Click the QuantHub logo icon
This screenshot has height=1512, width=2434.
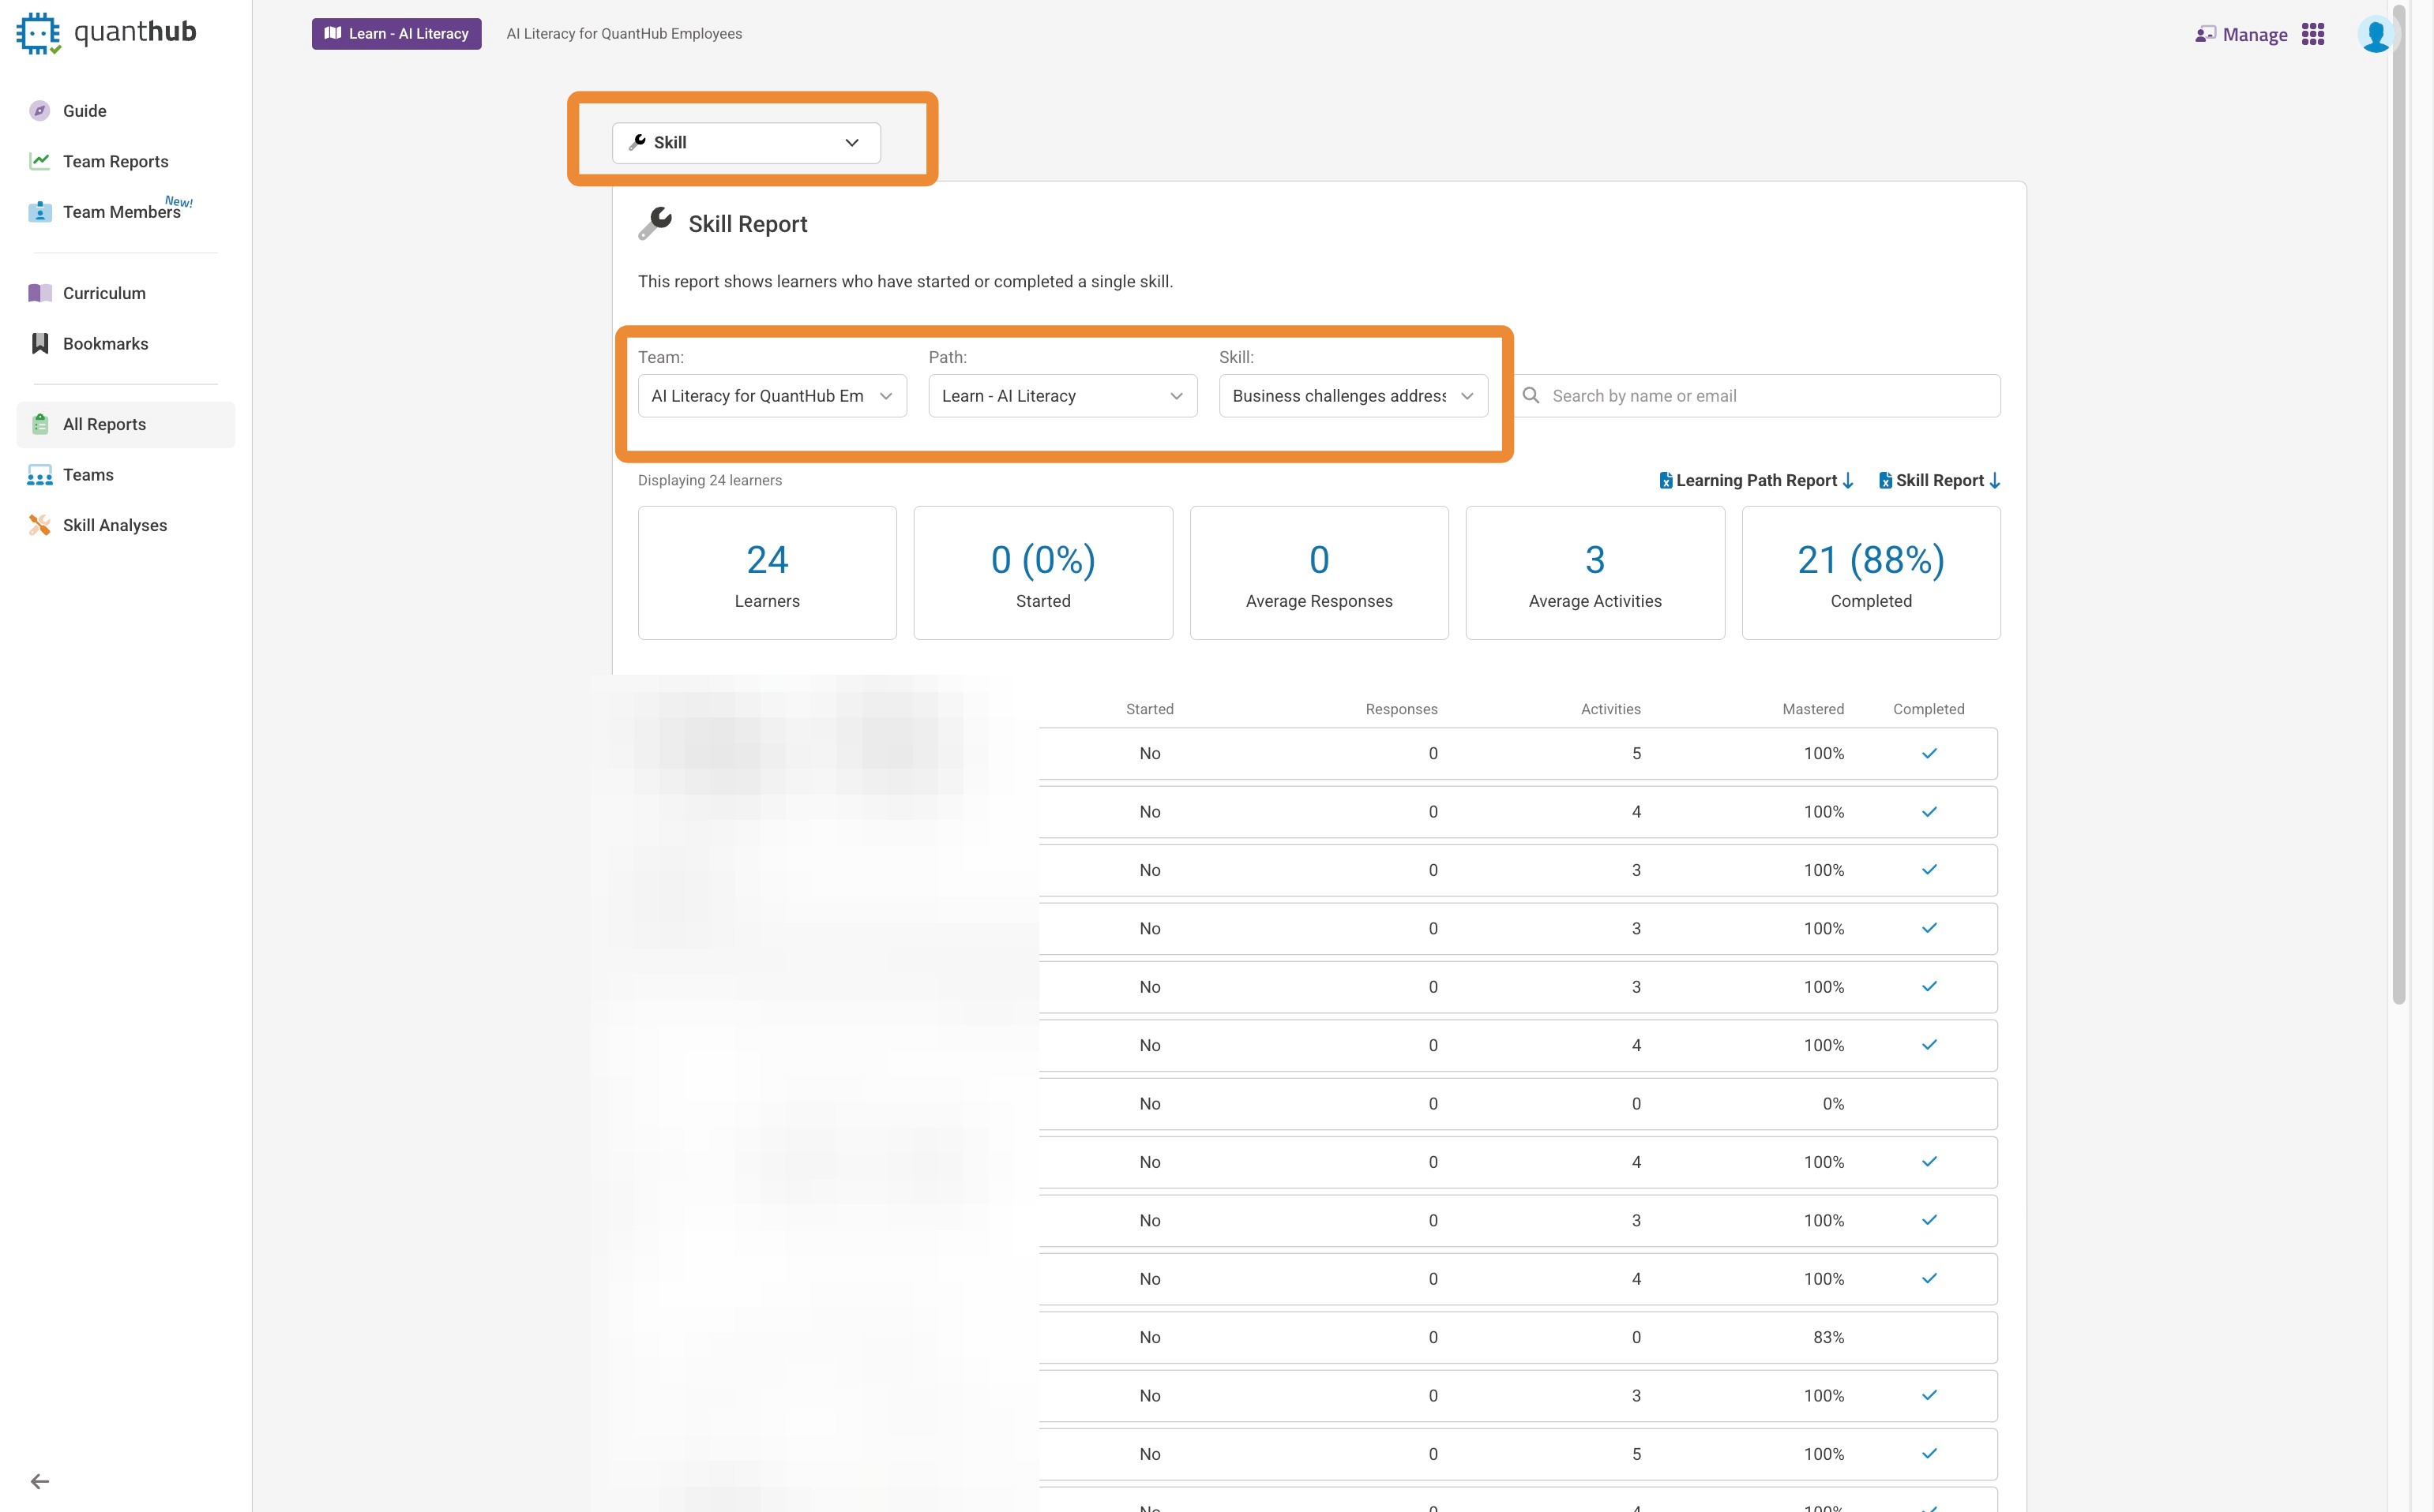click(38, 33)
